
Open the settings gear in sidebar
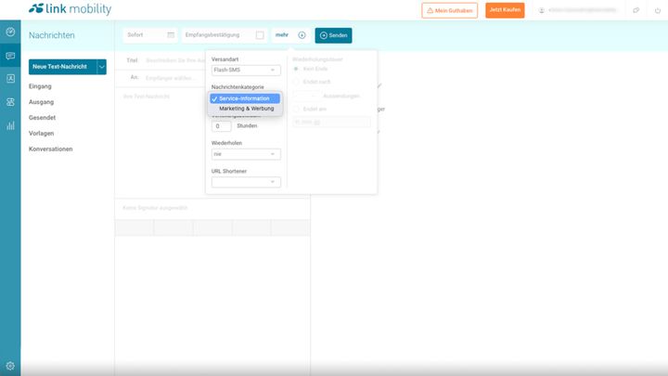pyautogui.click(x=10, y=366)
